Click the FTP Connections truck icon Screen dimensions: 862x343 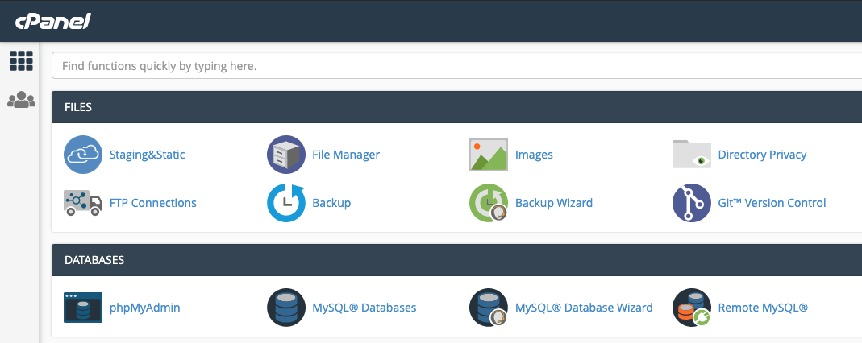pyautogui.click(x=83, y=203)
